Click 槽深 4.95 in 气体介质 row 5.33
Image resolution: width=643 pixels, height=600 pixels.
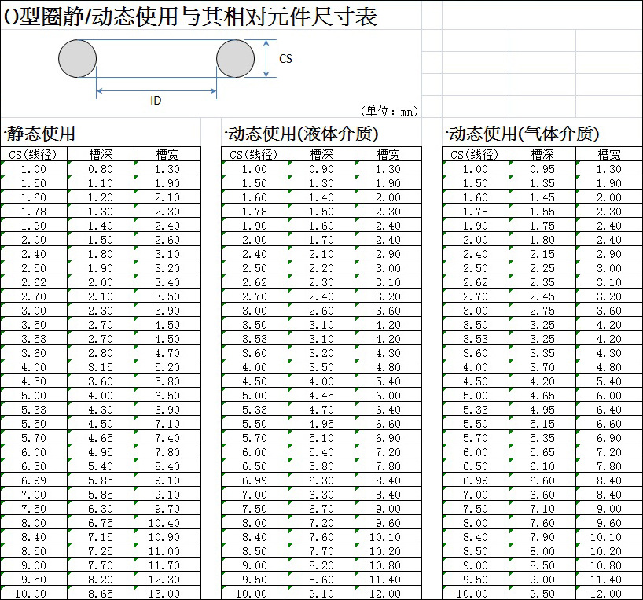pyautogui.click(x=542, y=410)
